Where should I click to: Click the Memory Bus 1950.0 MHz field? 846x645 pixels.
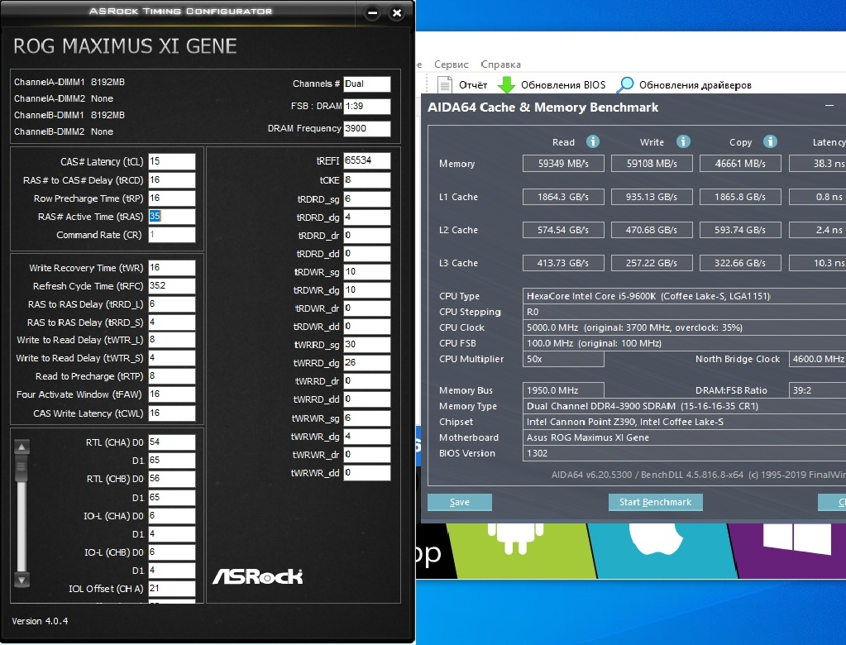(x=563, y=390)
